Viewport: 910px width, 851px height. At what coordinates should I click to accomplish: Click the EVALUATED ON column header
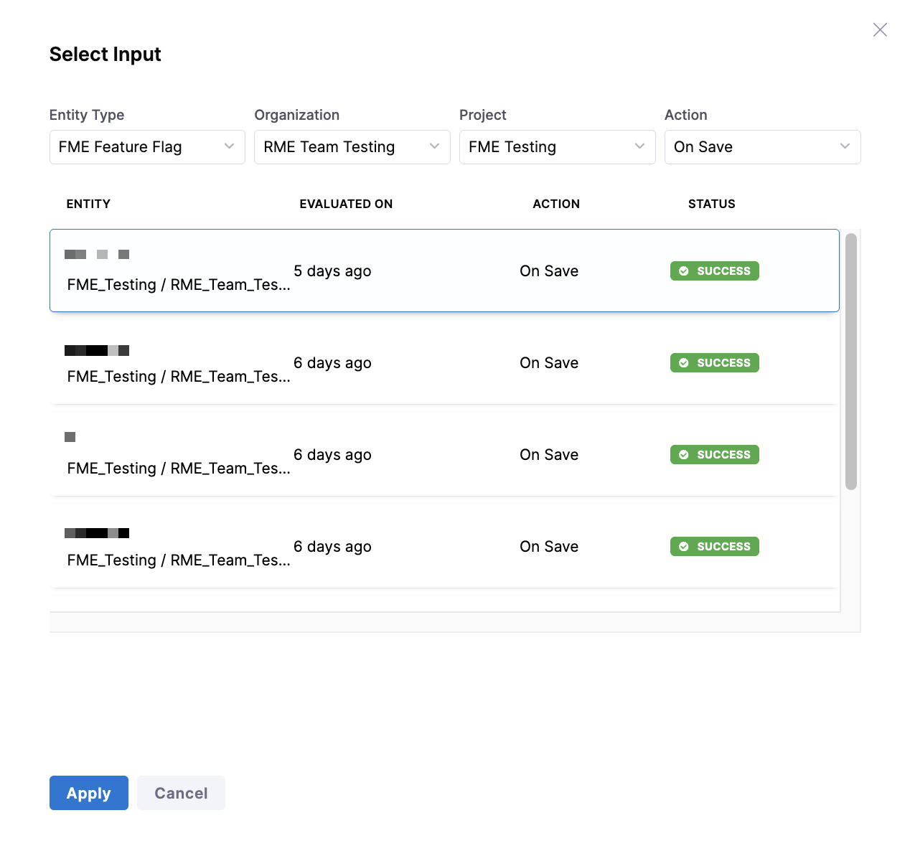346,204
